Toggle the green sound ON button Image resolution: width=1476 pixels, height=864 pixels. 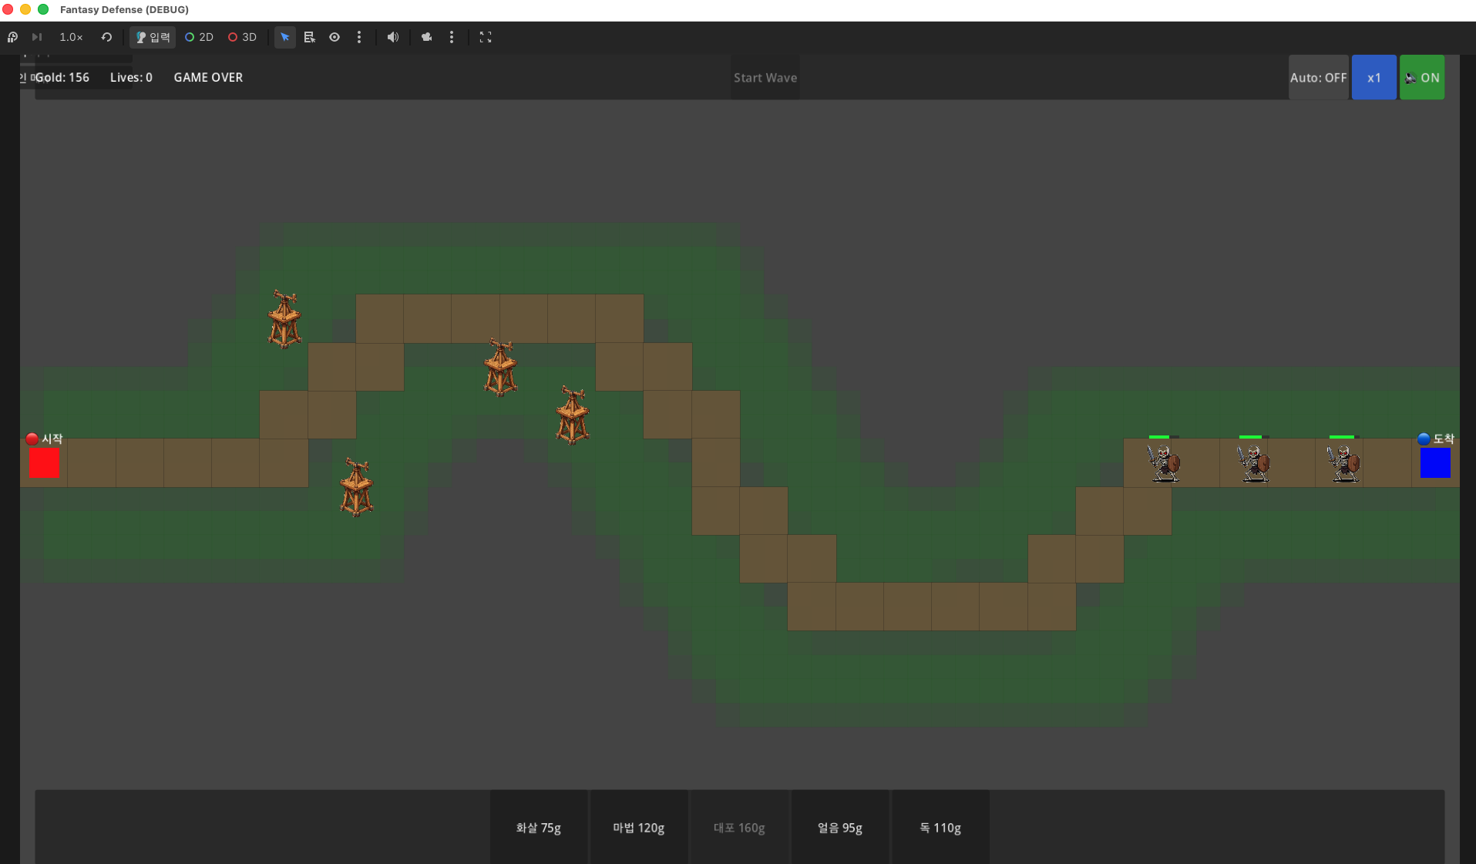click(1422, 77)
